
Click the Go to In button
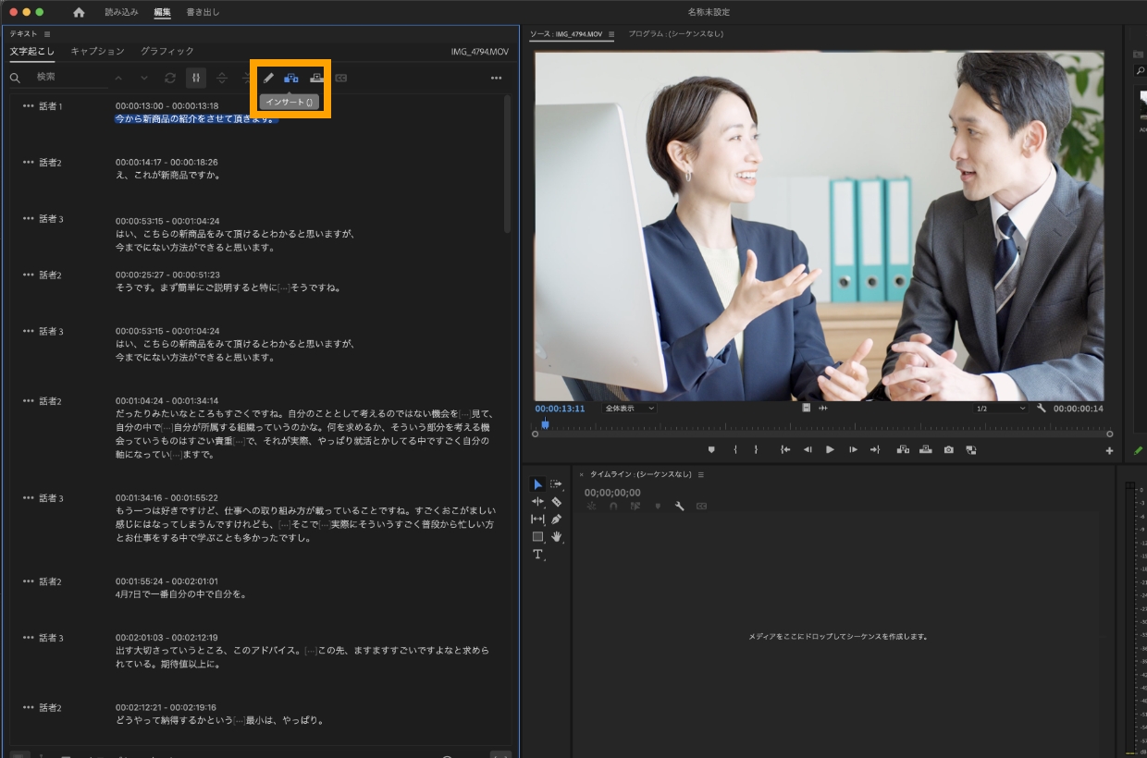(785, 450)
